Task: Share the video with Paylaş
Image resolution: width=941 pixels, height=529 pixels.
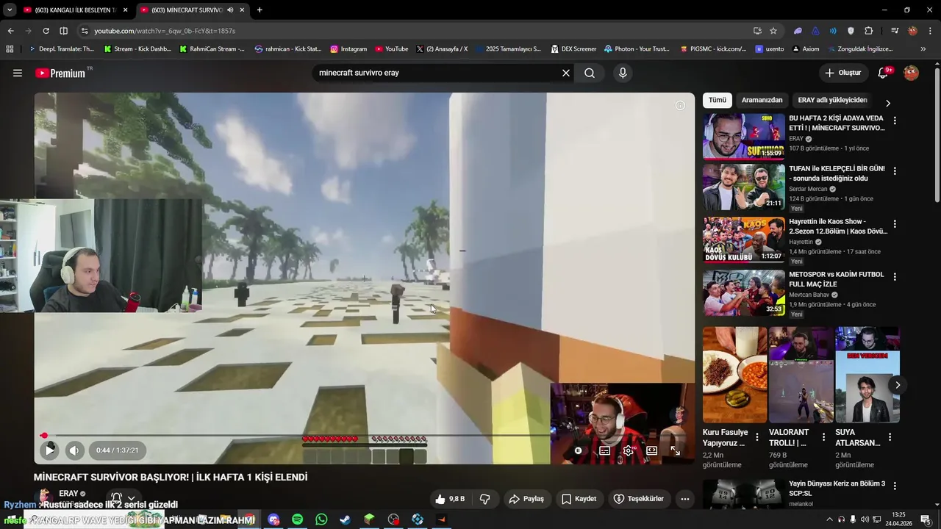Action: (526, 499)
